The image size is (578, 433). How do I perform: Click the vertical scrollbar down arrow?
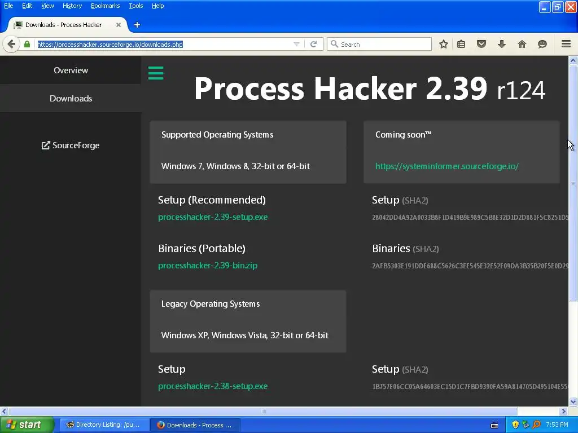573,401
